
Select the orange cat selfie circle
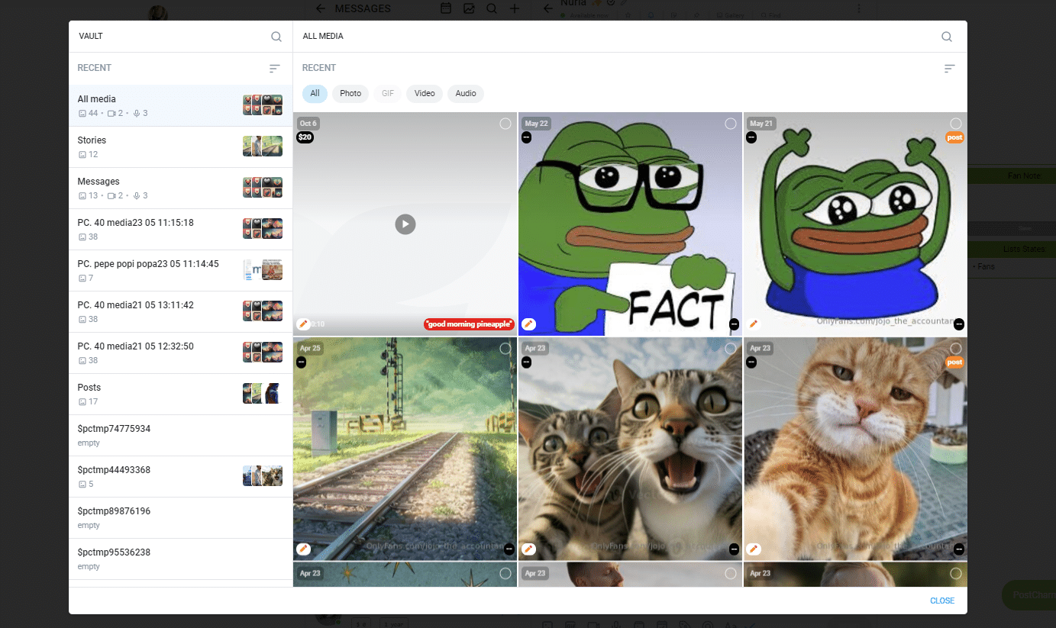[x=956, y=348]
